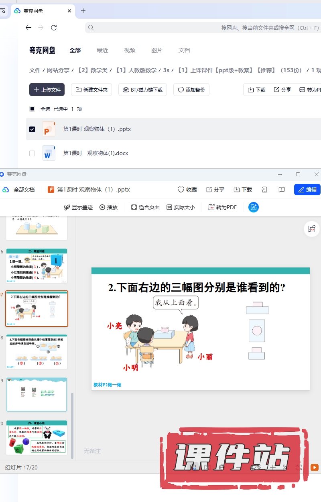Toggle the 全选 select-all checkbox
This screenshot has width=321, height=502.
(x=32, y=109)
